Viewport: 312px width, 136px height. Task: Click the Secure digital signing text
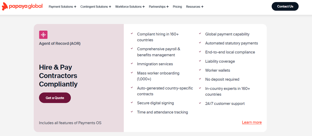(x=155, y=103)
